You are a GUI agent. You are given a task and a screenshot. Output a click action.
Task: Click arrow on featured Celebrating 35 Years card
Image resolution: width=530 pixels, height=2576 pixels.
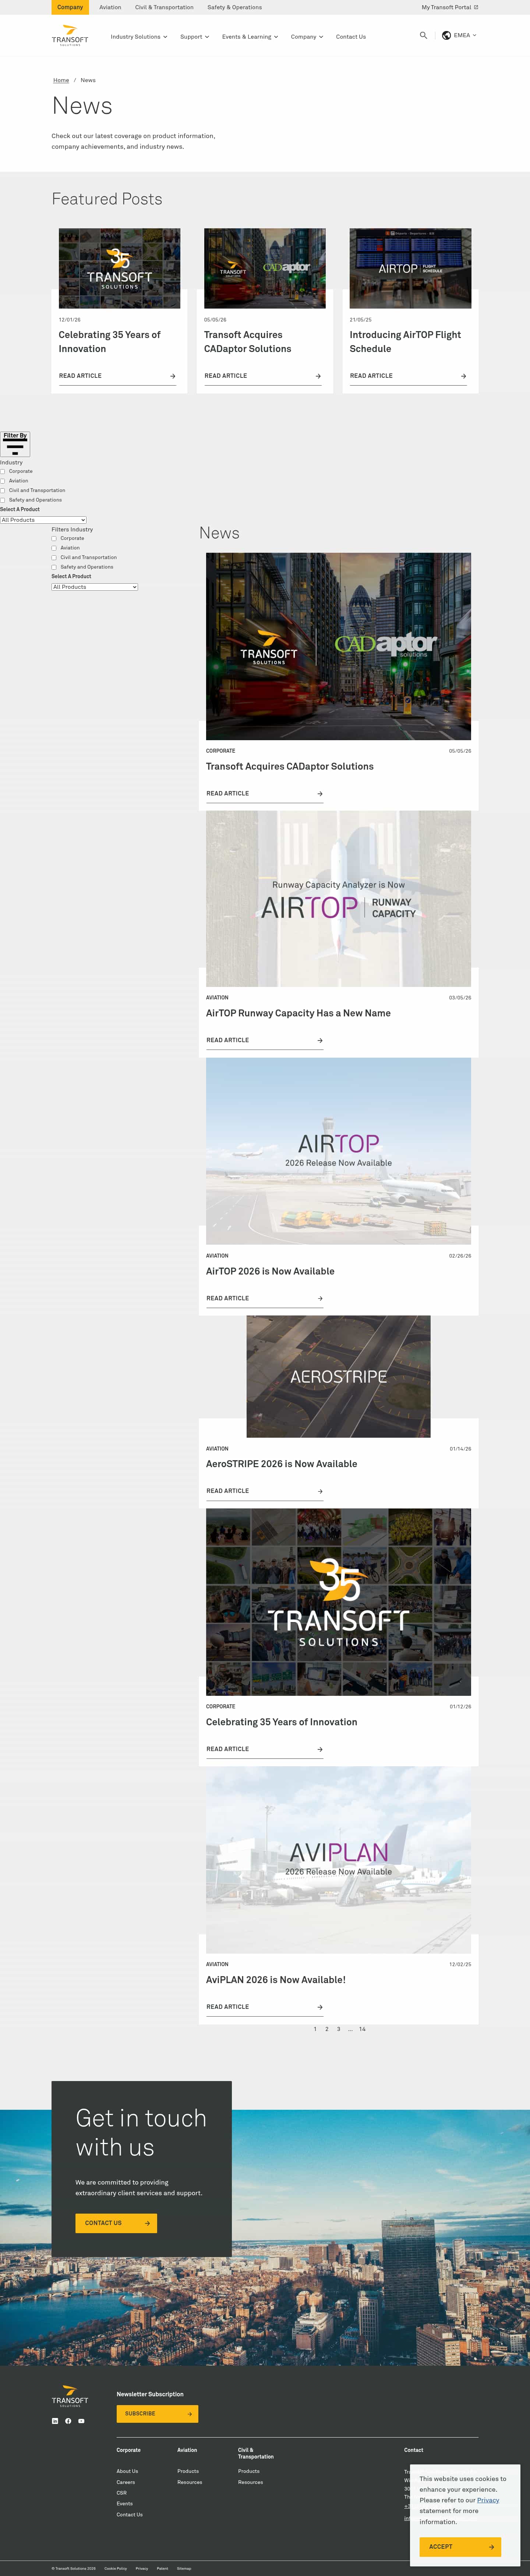click(173, 376)
